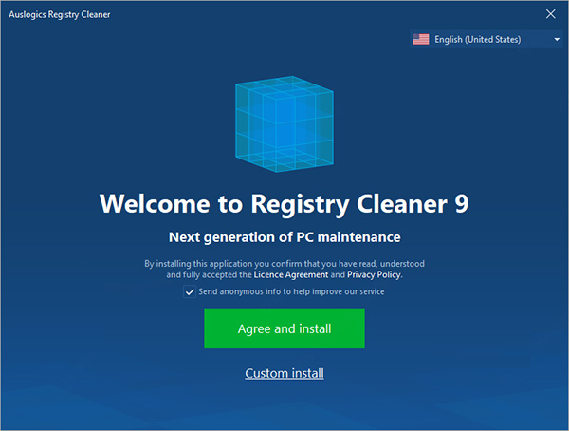Screen dimensions: 569x431
Task: Click the blue Registry Cleaner cube logo
Action: click(284, 123)
